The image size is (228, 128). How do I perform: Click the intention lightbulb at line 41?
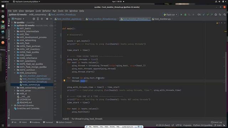(64, 81)
